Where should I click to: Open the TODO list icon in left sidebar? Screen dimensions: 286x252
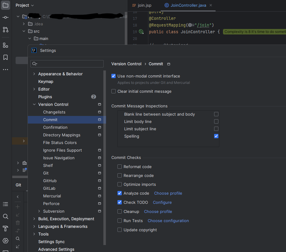[x=6, y=204]
